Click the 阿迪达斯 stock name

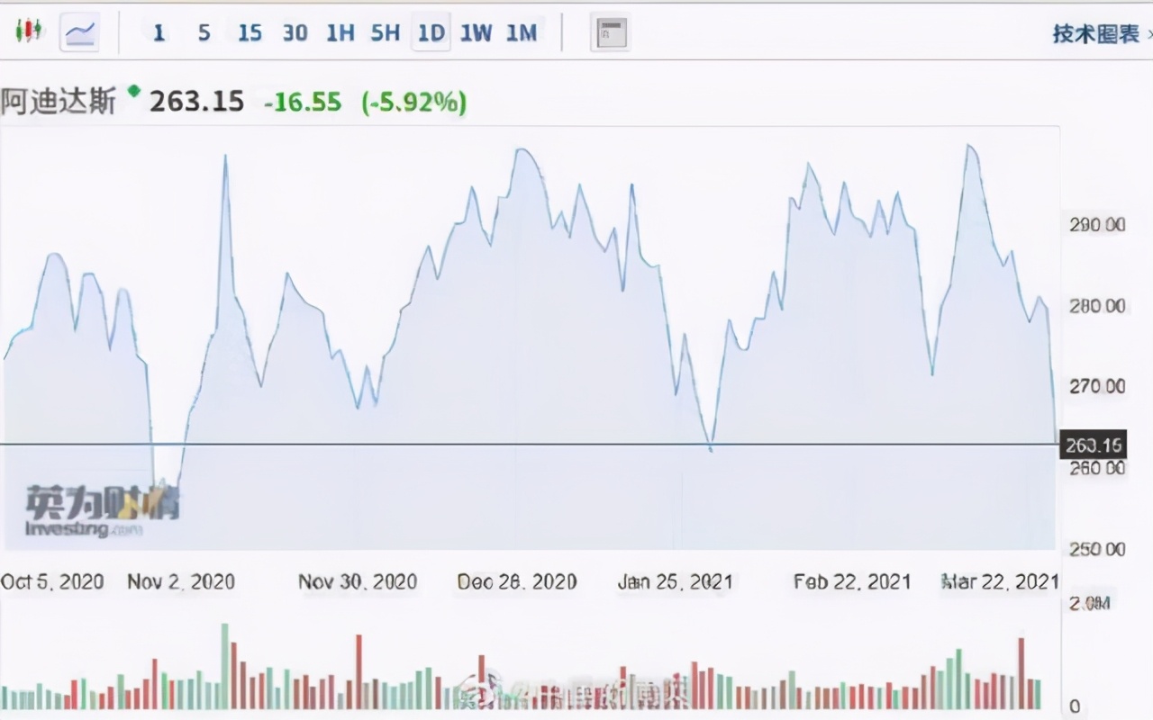point(59,102)
